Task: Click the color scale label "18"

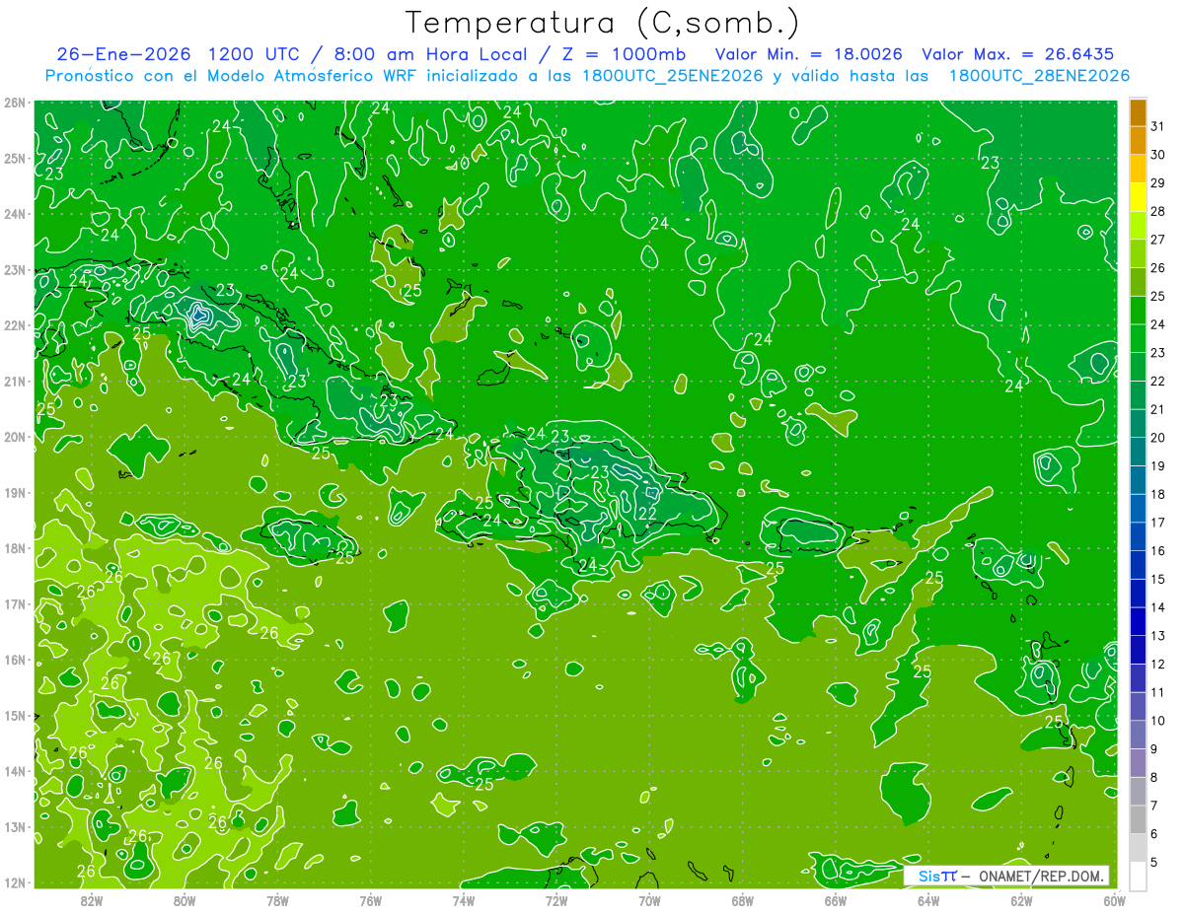Action: click(x=1158, y=494)
